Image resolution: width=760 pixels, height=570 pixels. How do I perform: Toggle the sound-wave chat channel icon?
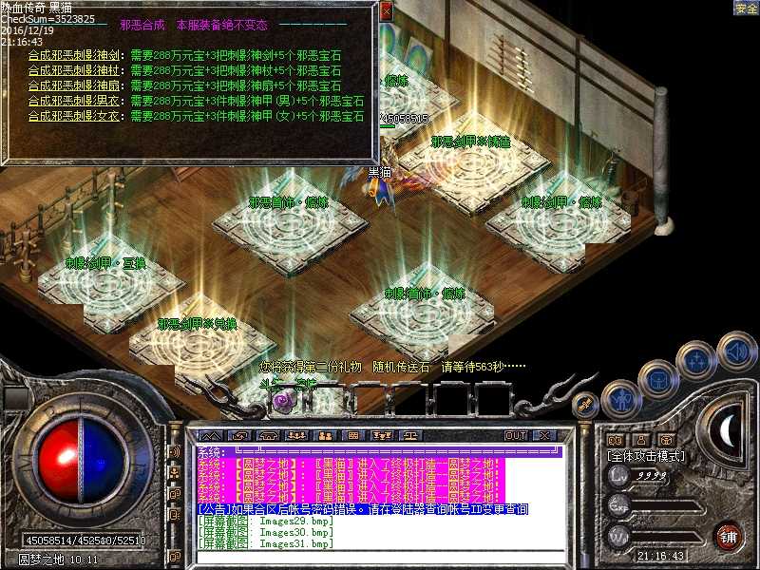click(x=175, y=451)
